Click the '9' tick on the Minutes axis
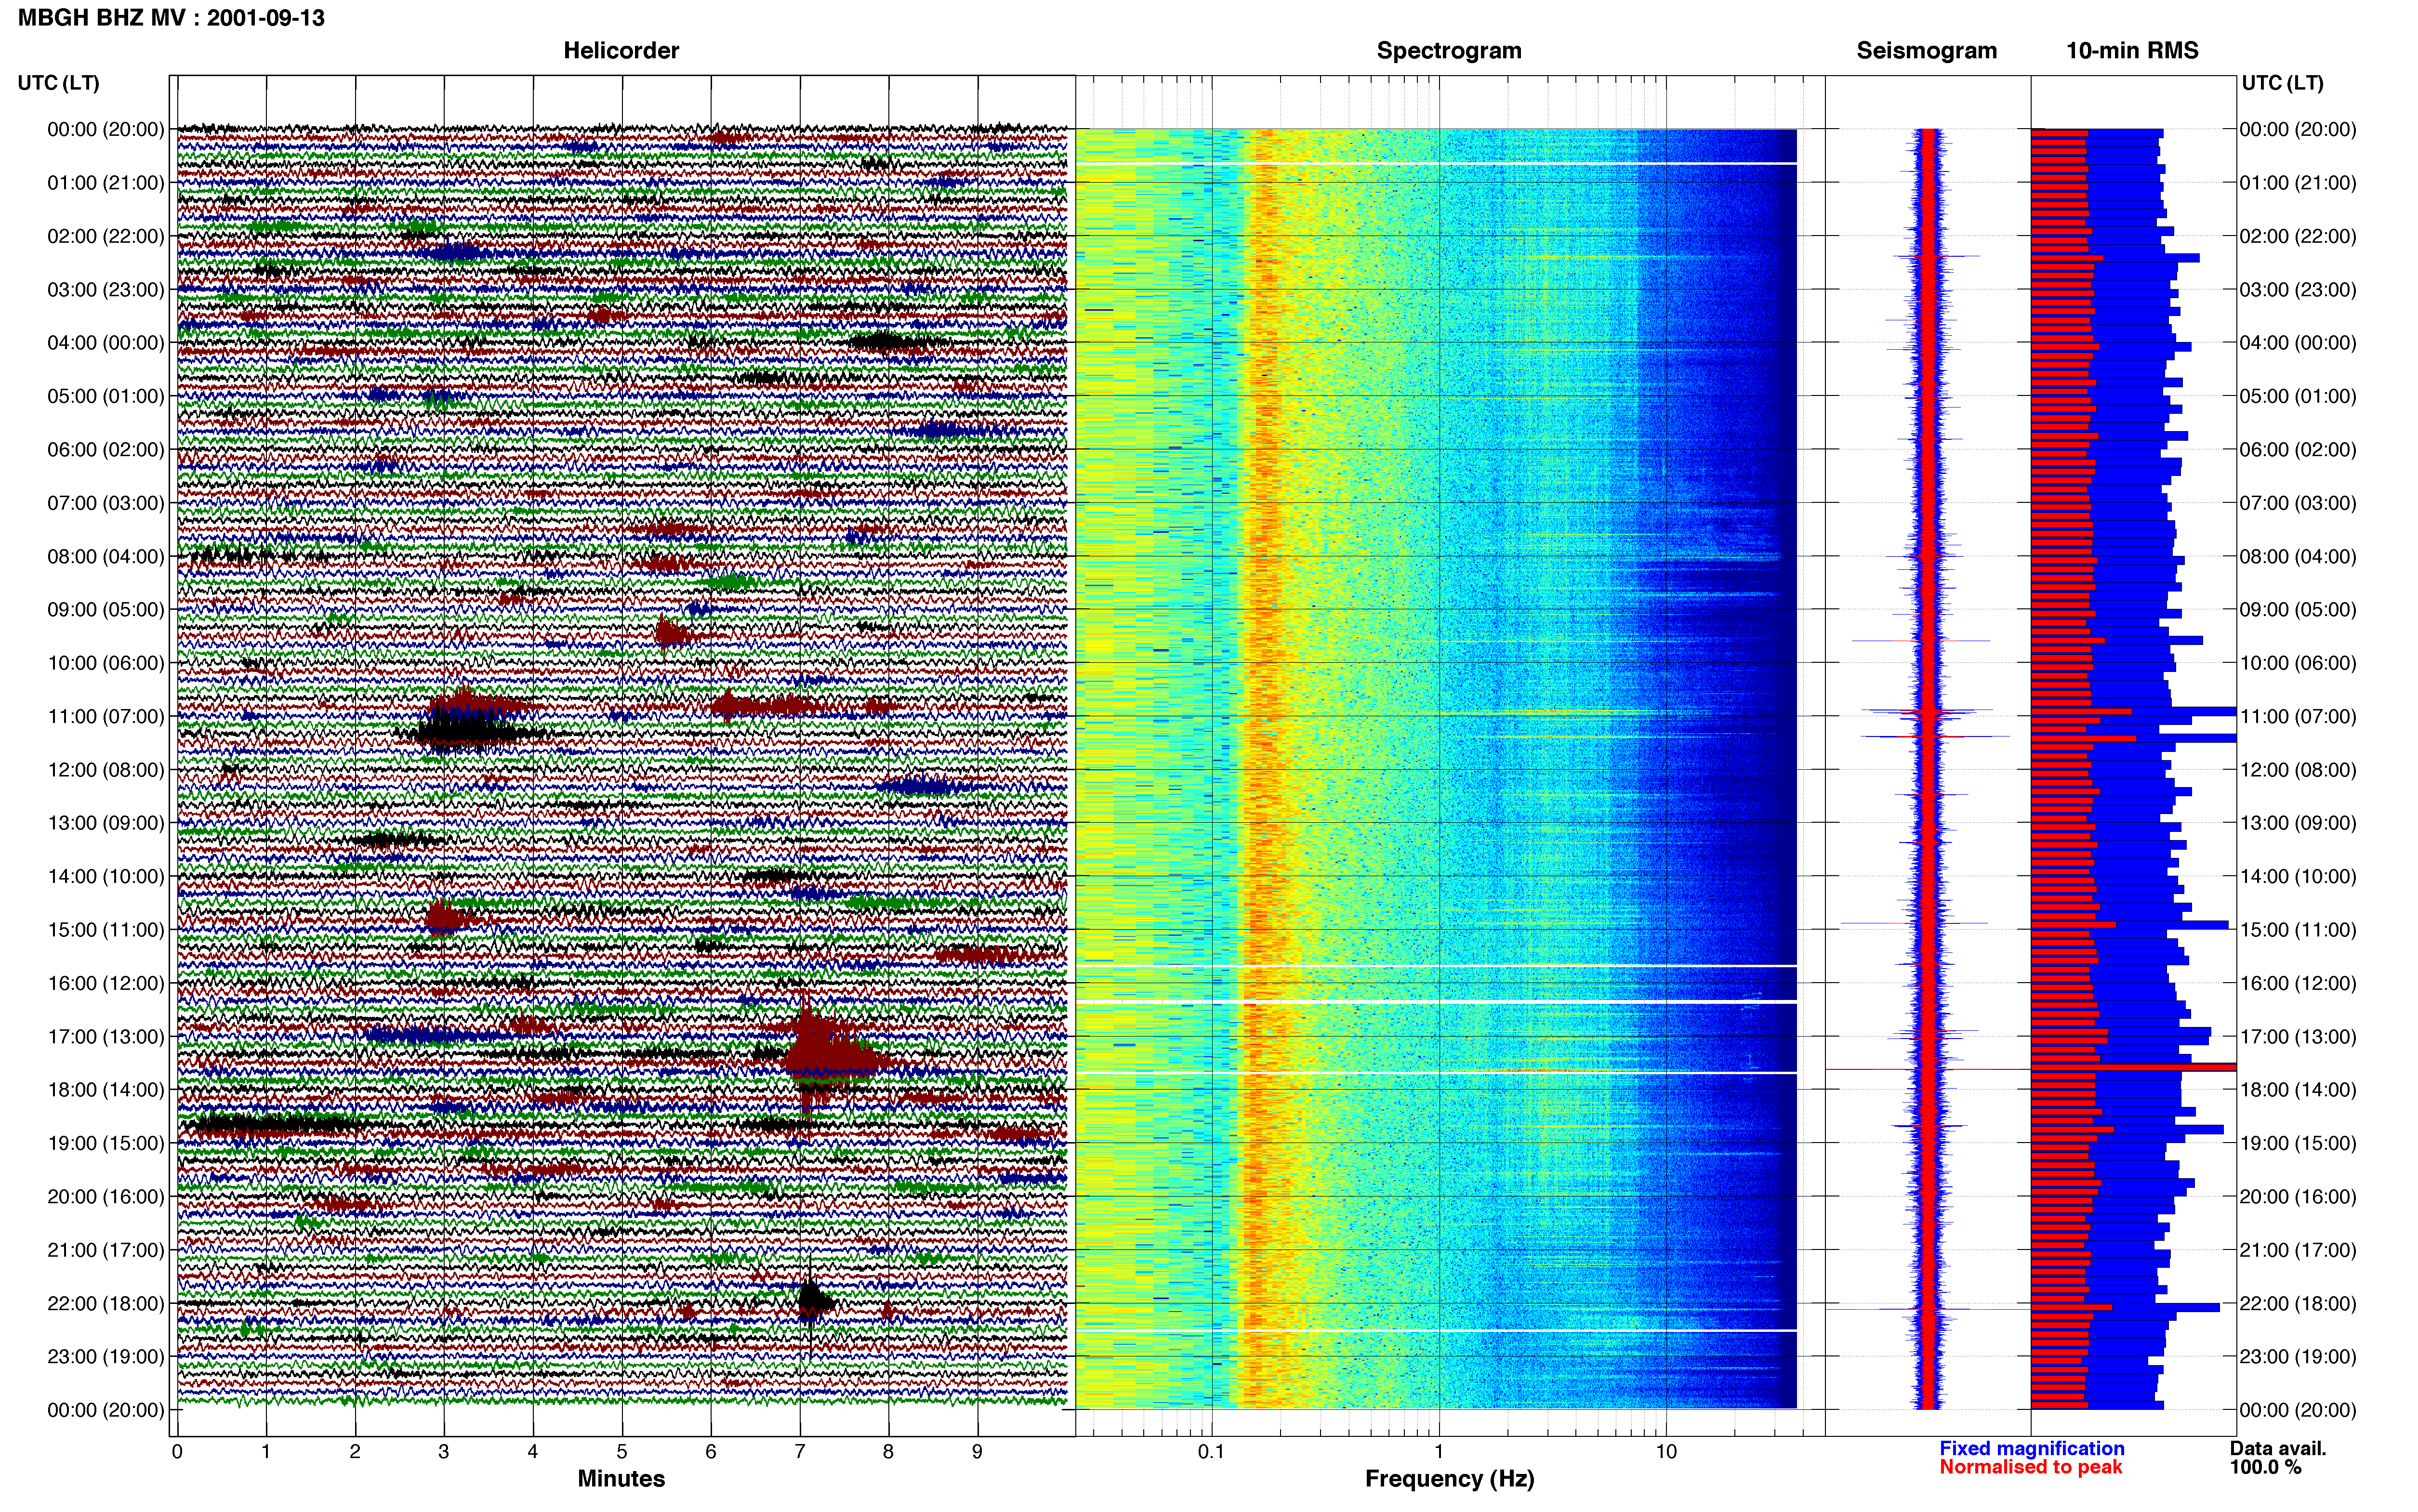Image resolution: width=2418 pixels, height=1512 pixels. click(x=977, y=1452)
